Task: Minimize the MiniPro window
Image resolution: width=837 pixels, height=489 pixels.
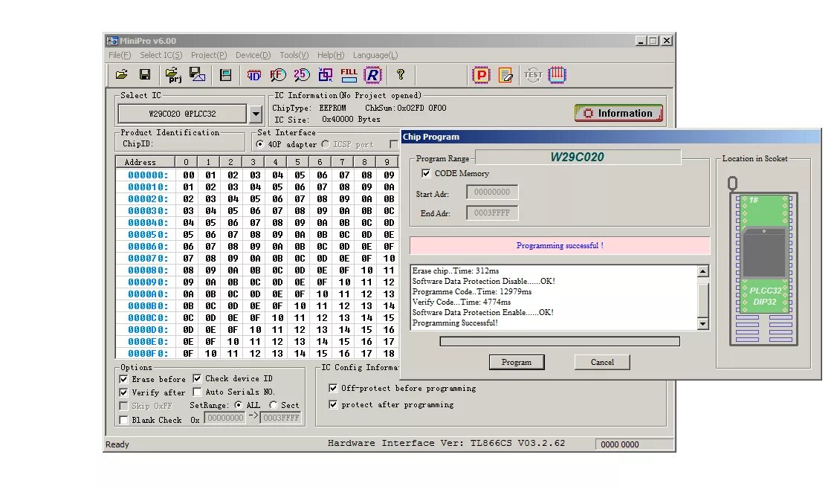Action: click(x=641, y=41)
